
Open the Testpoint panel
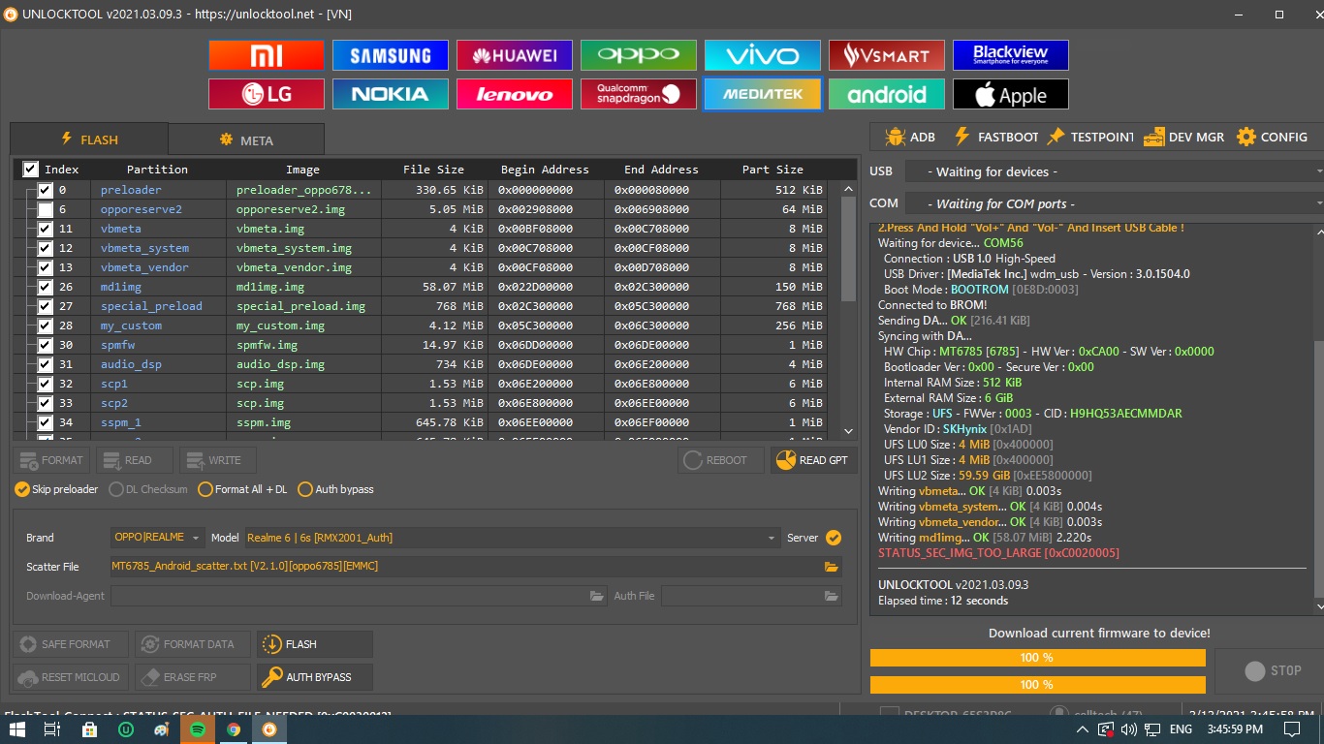(x=1090, y=138)
